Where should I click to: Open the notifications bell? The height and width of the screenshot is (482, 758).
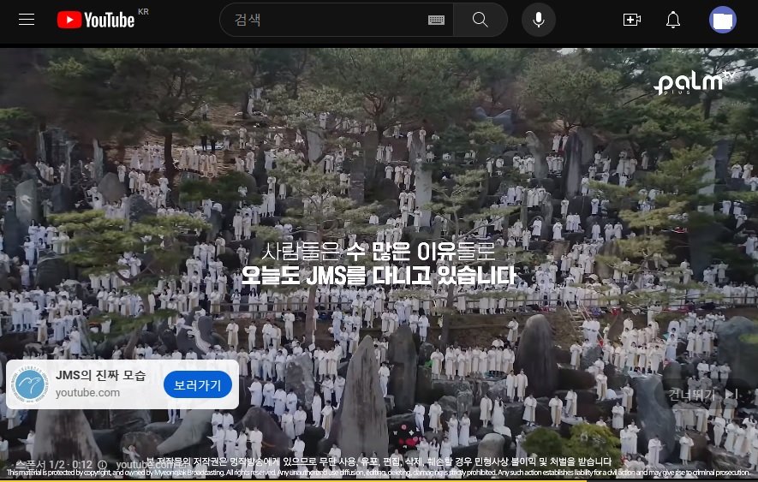673,20
